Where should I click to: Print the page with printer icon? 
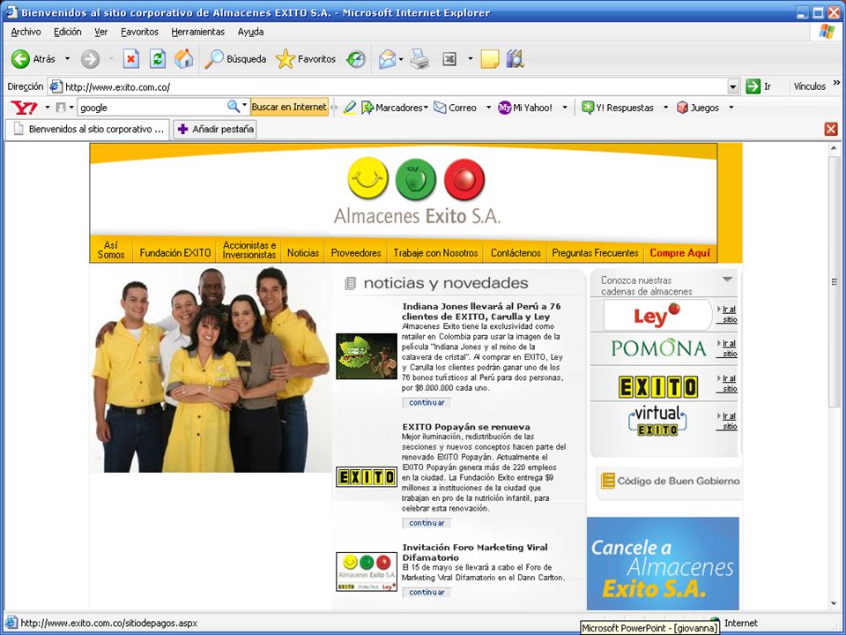tap(419, 59)
